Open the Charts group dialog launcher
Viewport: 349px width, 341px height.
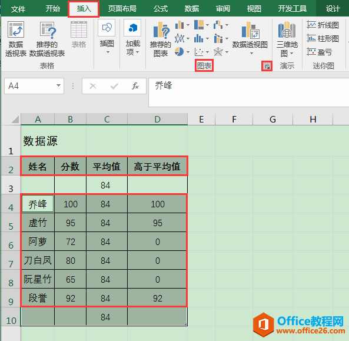tap(267, 67)
